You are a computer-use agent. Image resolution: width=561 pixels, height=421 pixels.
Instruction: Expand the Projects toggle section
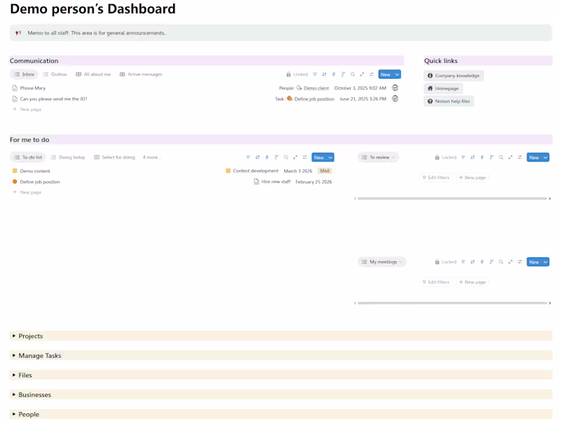14,336
